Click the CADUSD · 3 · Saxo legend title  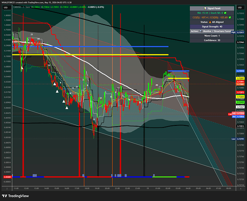tap(22, 7)
